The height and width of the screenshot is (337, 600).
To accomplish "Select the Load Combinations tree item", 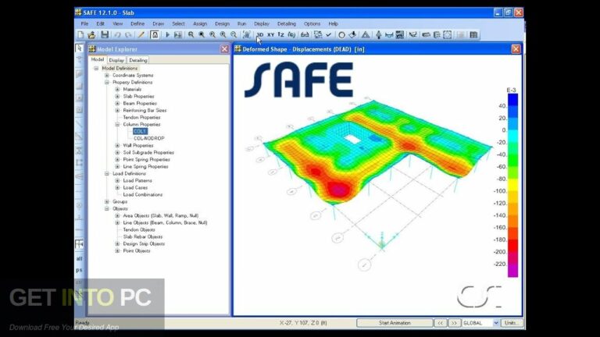I will click(x=143, y=194).
